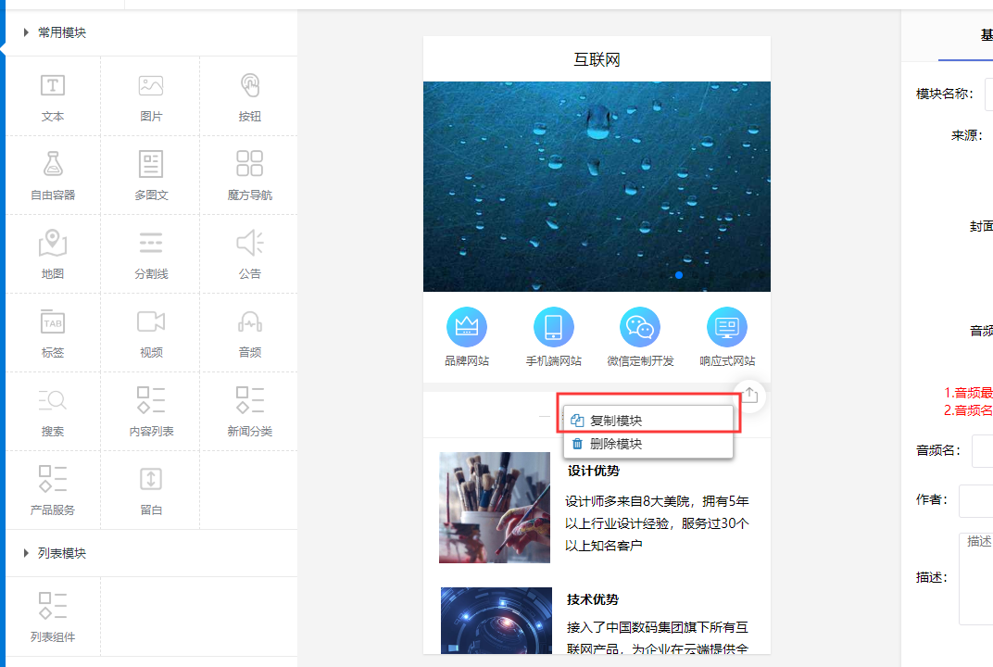
Task: Choose the 音频 audio module
Action: [249, 322]
